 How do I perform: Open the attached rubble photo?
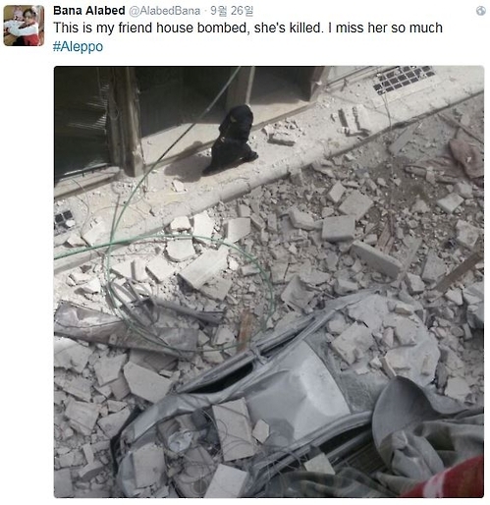(x=269, y=282)
